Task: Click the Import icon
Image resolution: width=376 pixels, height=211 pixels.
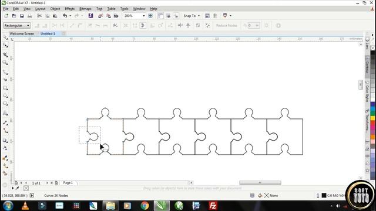Action: pos(100,16)
